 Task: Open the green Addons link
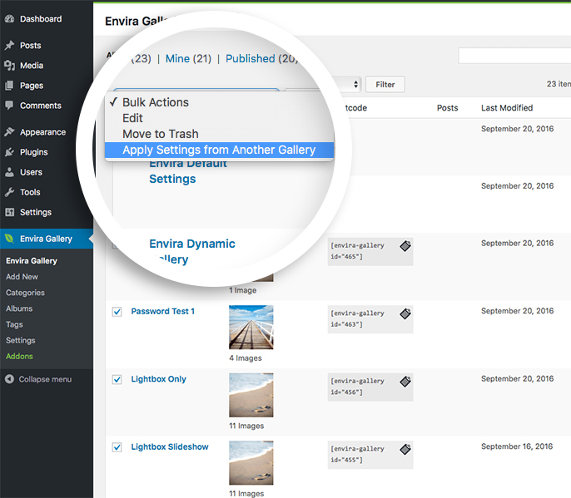pyautogui.click(x=19, y=357)
